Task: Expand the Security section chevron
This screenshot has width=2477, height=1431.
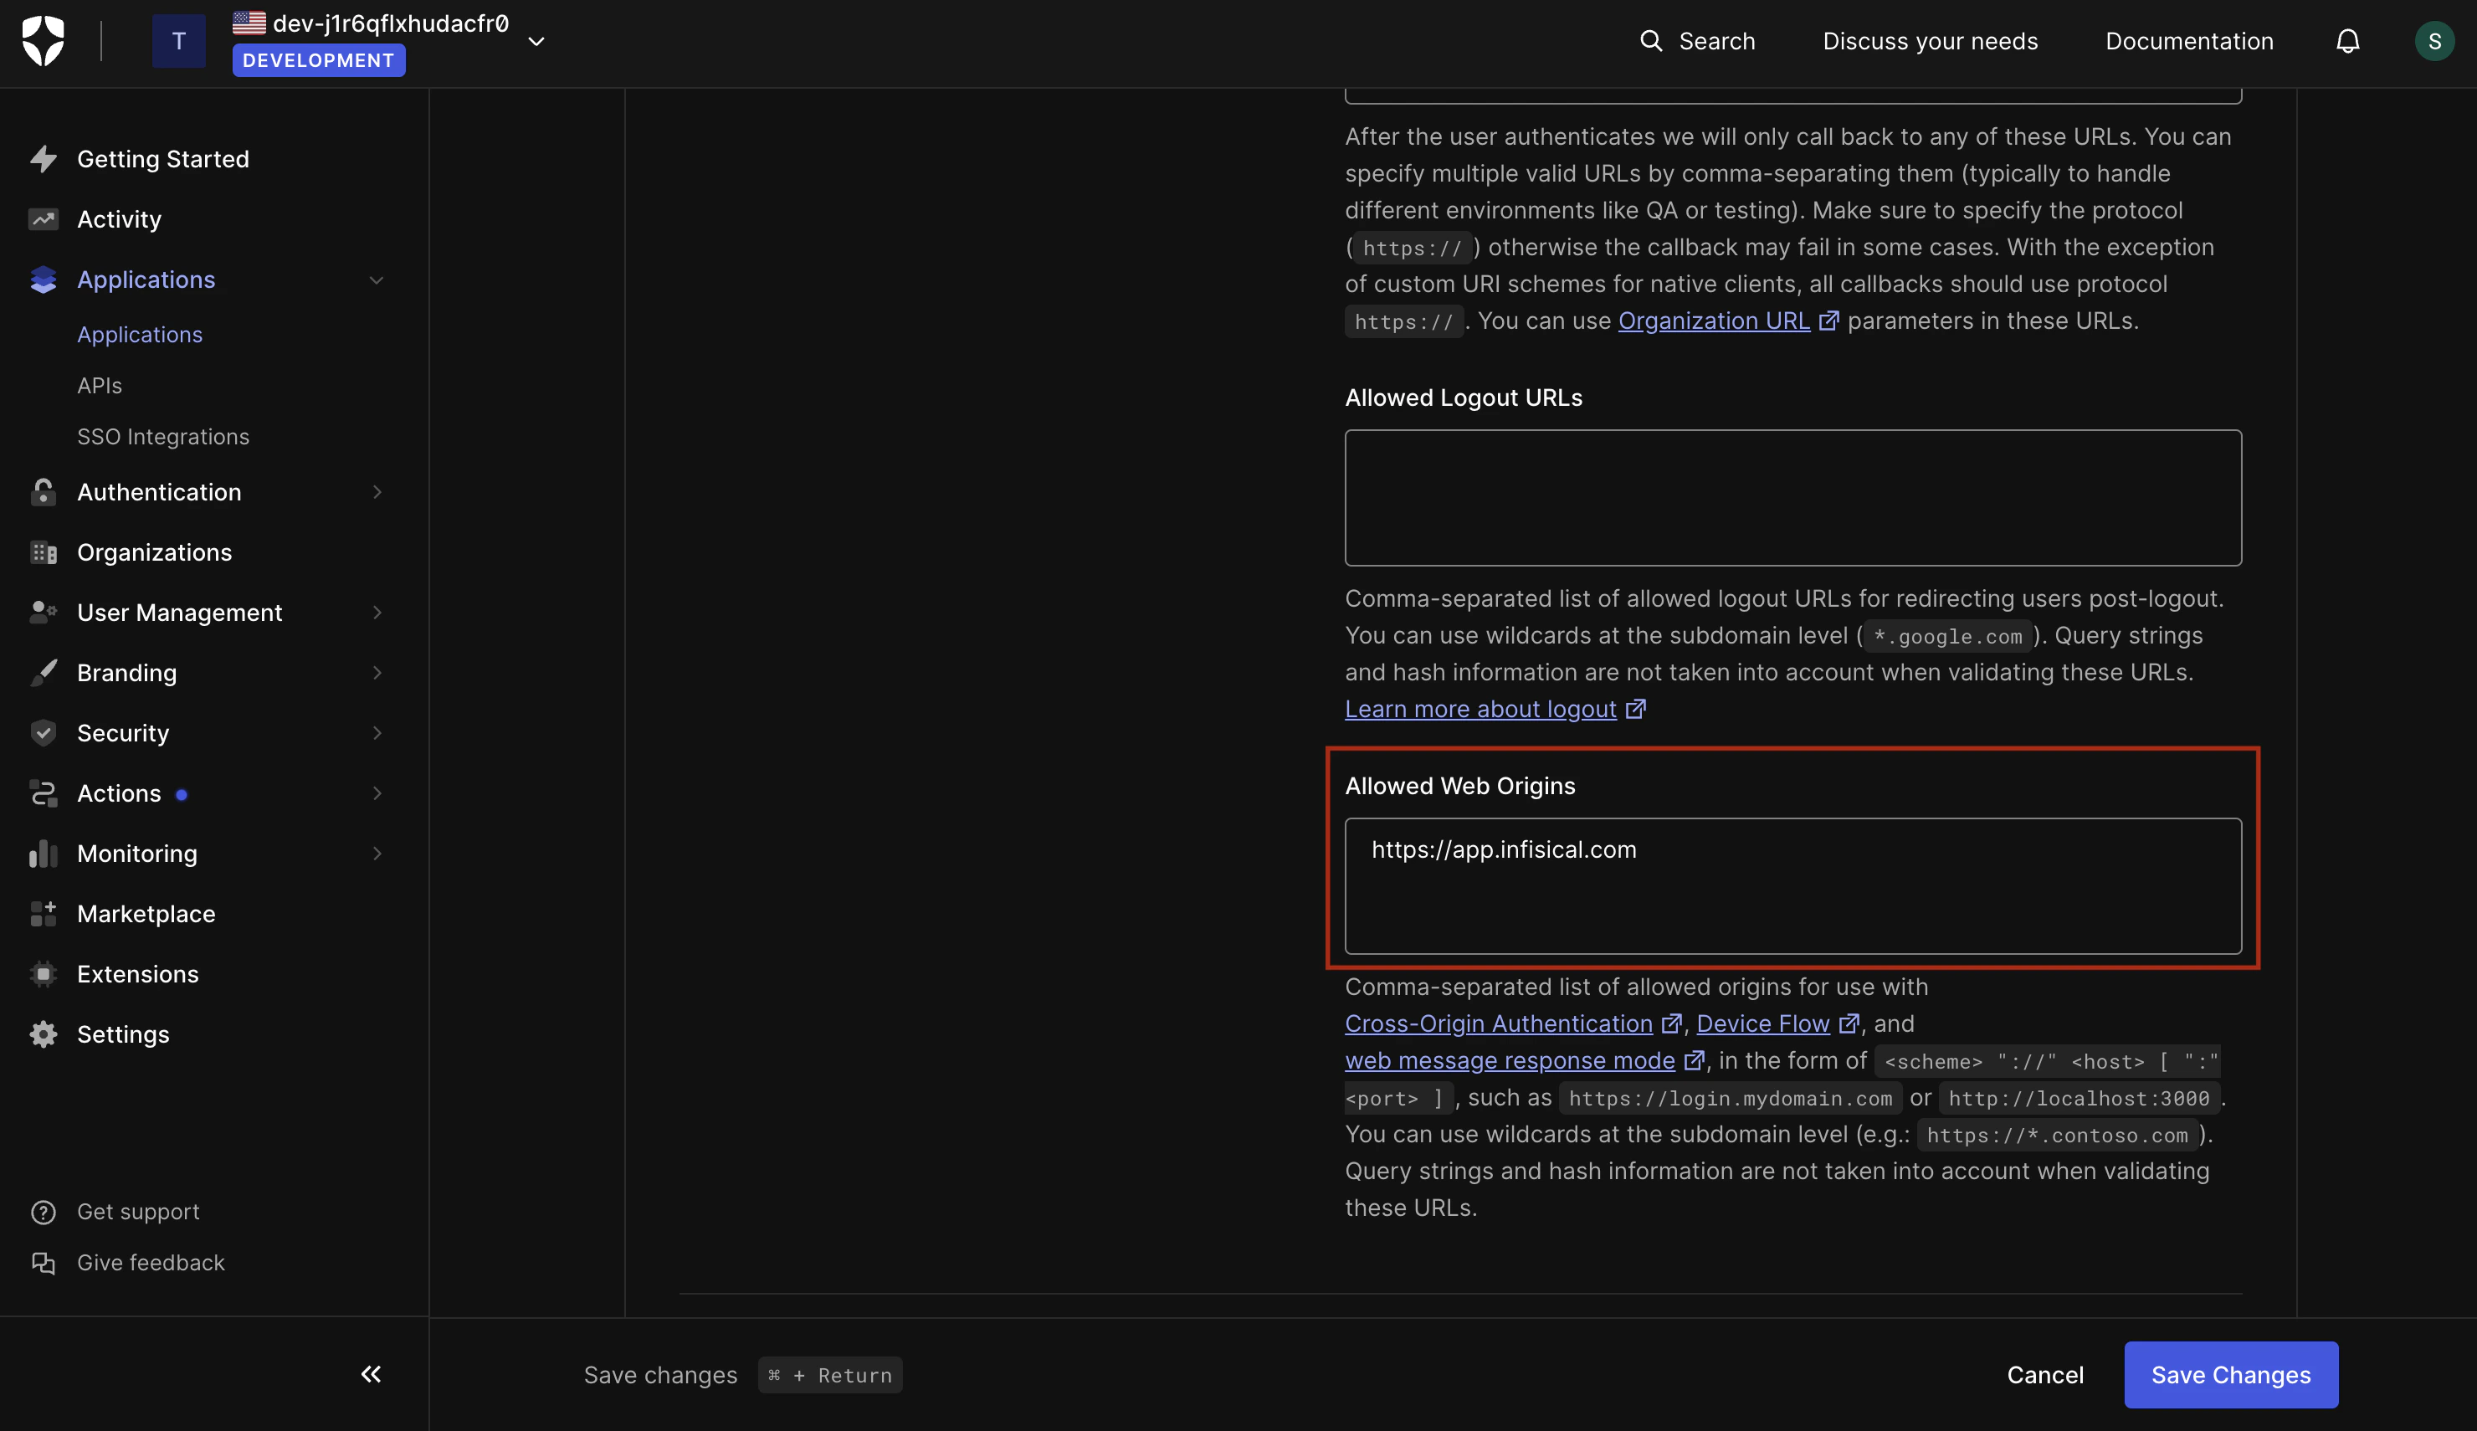Action: pos(377,733)
